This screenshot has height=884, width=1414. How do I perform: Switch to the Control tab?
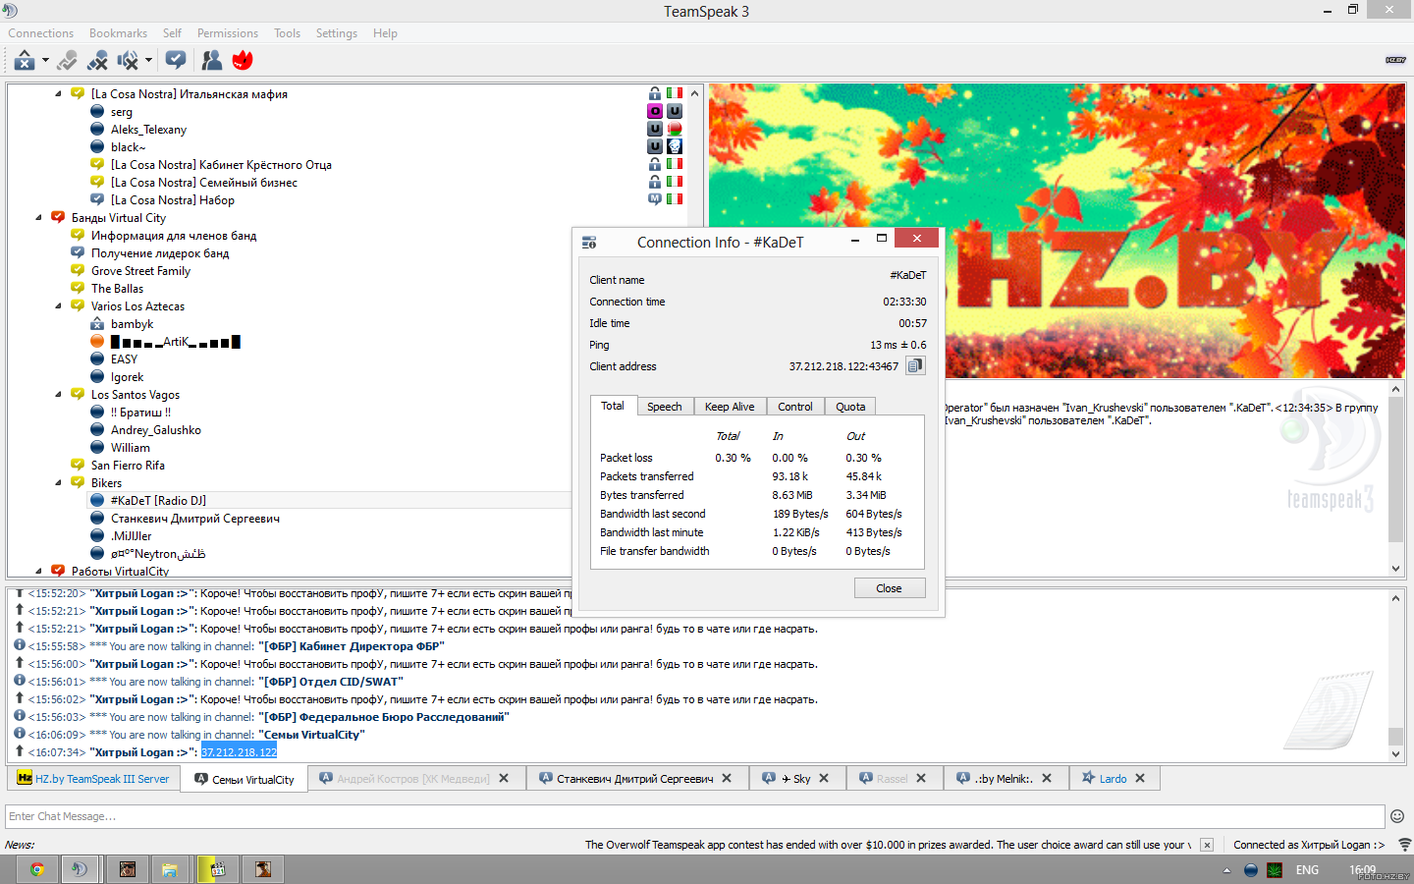click(795, 407)
